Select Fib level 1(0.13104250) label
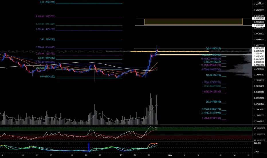 (48, 39)
